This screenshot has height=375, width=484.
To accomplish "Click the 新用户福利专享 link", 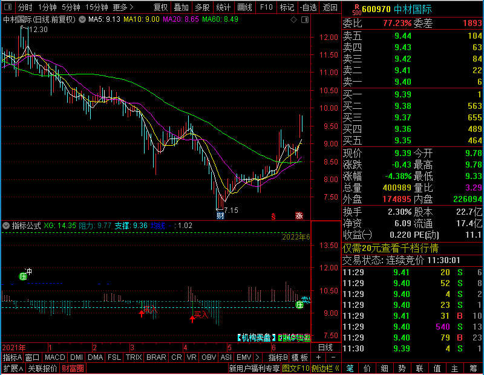I will pyautogui.click(x=254, y=368).
